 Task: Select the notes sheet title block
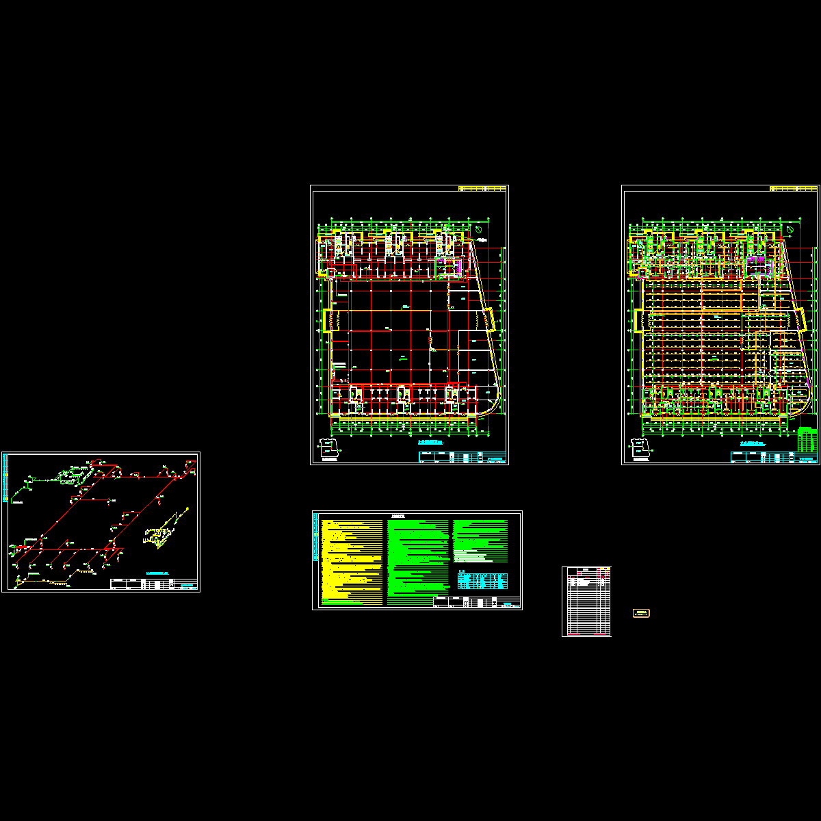pyautogui.click(x=476, y=601)
